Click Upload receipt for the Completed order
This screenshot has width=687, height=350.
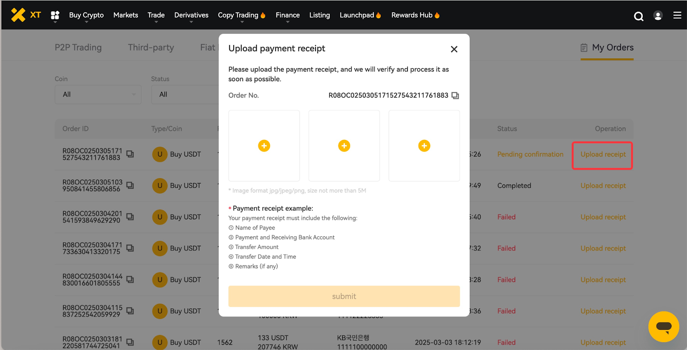coord(603,186)
